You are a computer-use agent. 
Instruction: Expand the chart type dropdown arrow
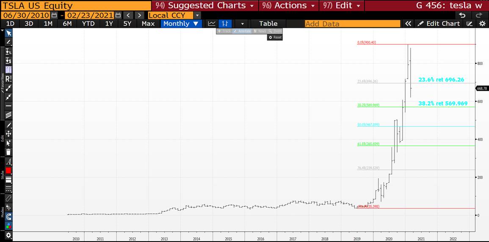point(242,24)
